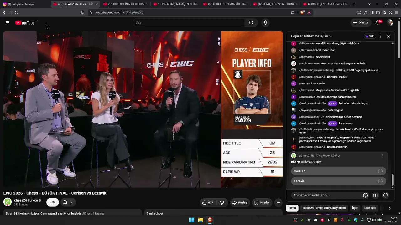Open the browser tab search chevron

(369, 4)
